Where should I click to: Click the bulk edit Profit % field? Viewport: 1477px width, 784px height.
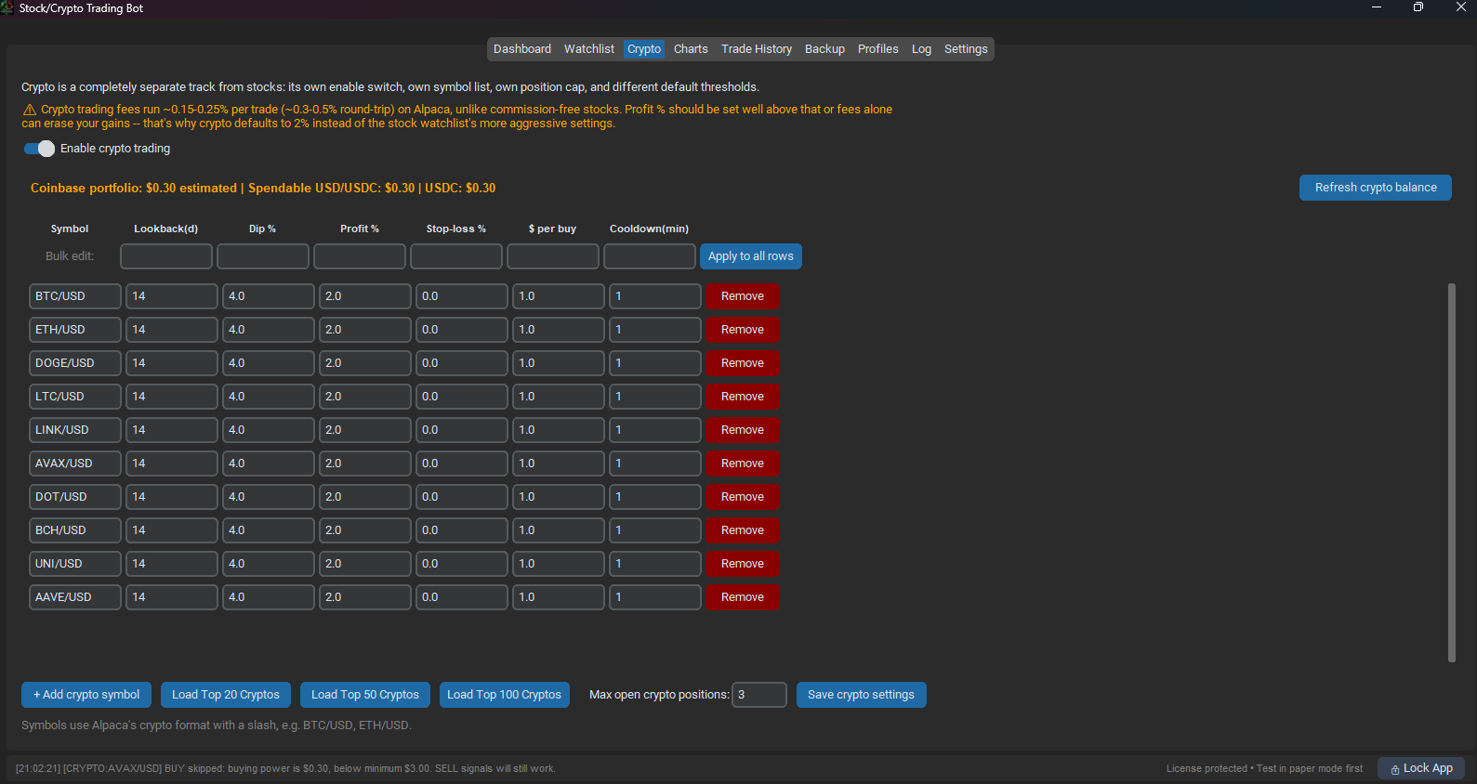pos(360,256)
